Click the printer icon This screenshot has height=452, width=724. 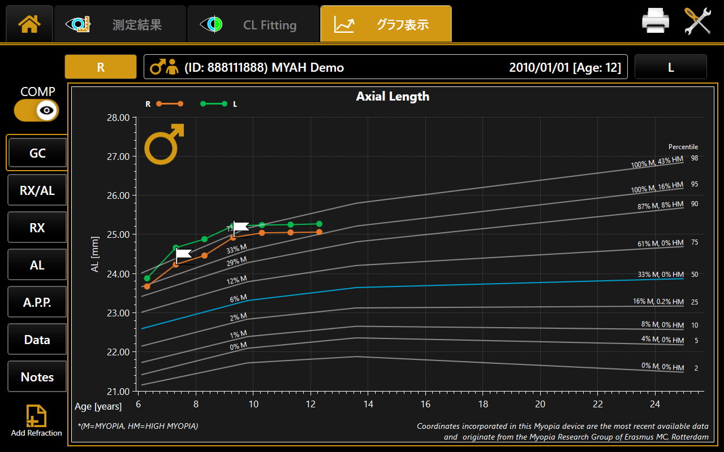click(655, 21)
